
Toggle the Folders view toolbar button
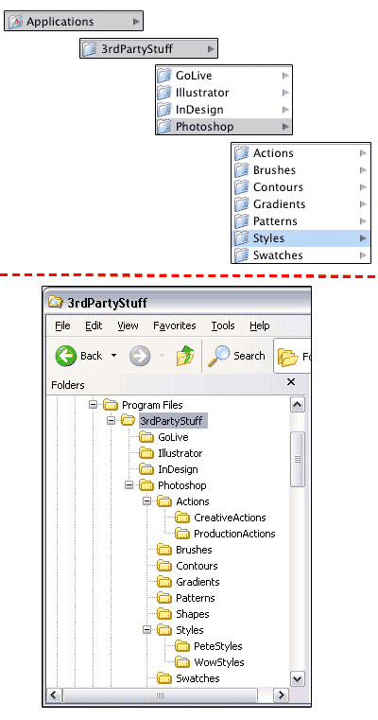point(292,357)
